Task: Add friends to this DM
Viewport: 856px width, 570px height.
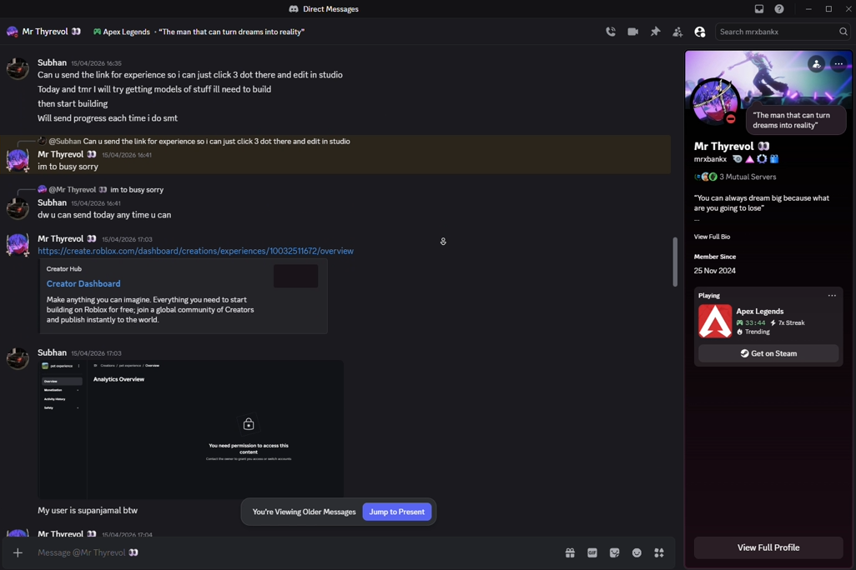Action: (677, 32)
